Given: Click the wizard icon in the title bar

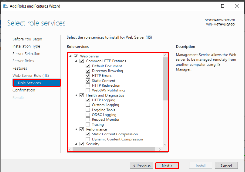Looking at the screenshot, I should click(5, 6).
